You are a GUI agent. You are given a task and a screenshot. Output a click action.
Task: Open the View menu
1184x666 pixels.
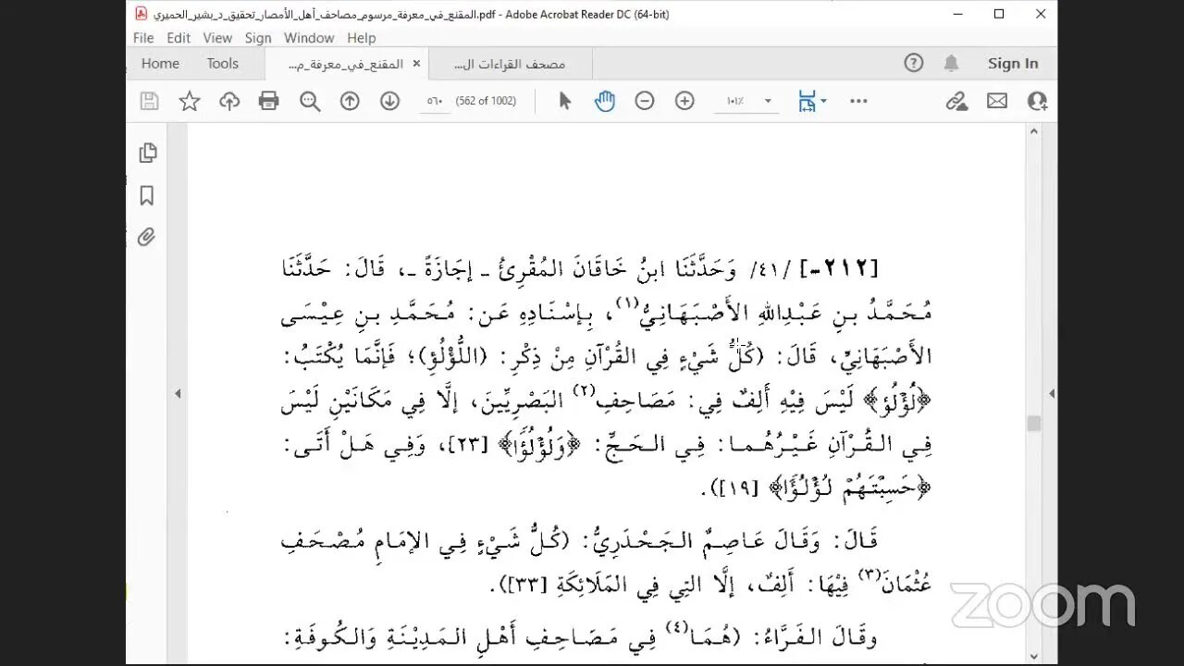coord(217,38)
